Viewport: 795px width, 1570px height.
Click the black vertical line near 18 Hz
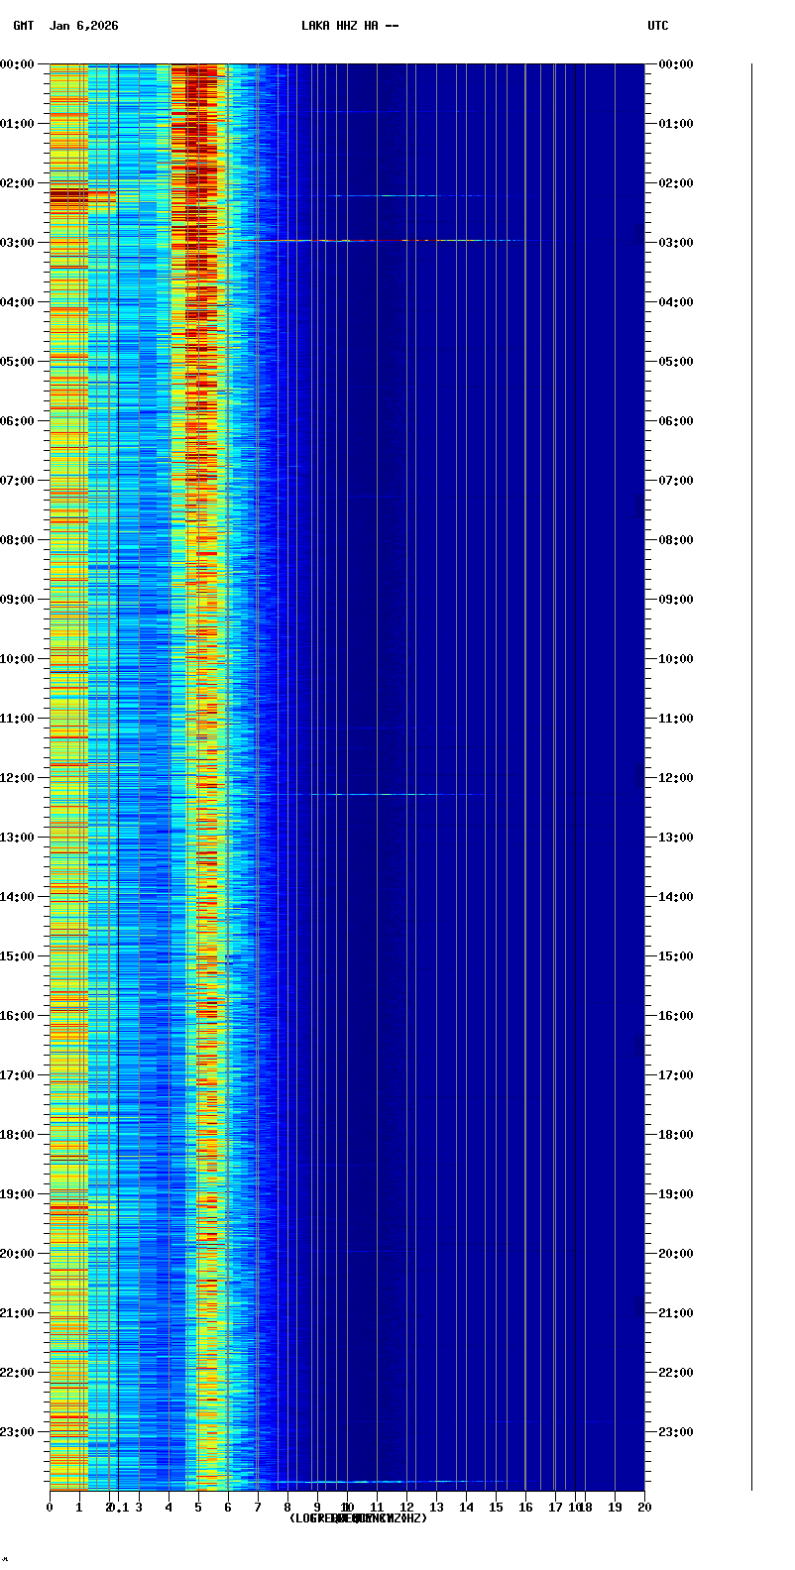click(x=576, y=773)
